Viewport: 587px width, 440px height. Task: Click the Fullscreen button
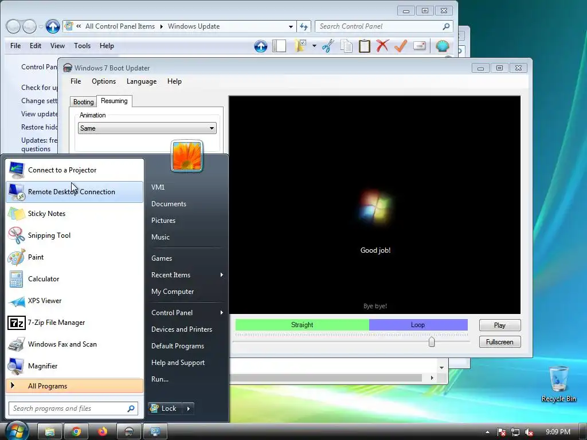(x=500, y=342)
